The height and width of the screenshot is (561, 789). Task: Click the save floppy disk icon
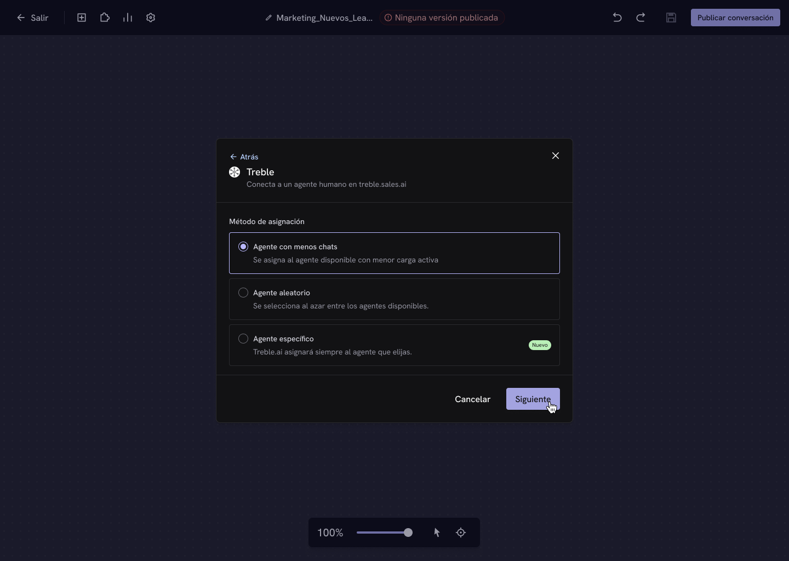(671, 18)
